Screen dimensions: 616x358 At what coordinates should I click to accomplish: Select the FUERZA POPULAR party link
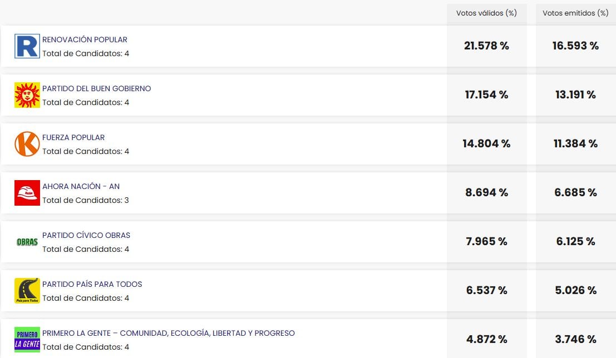click(x=73, y=137)
